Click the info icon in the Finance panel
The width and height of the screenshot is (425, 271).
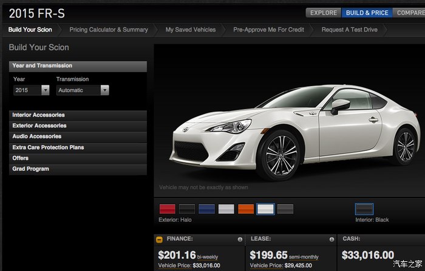[x=240, y=239]
